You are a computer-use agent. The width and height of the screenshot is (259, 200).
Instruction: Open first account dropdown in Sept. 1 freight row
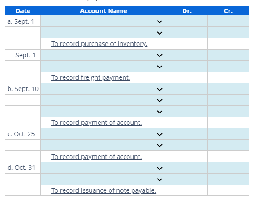coord(104,55)
